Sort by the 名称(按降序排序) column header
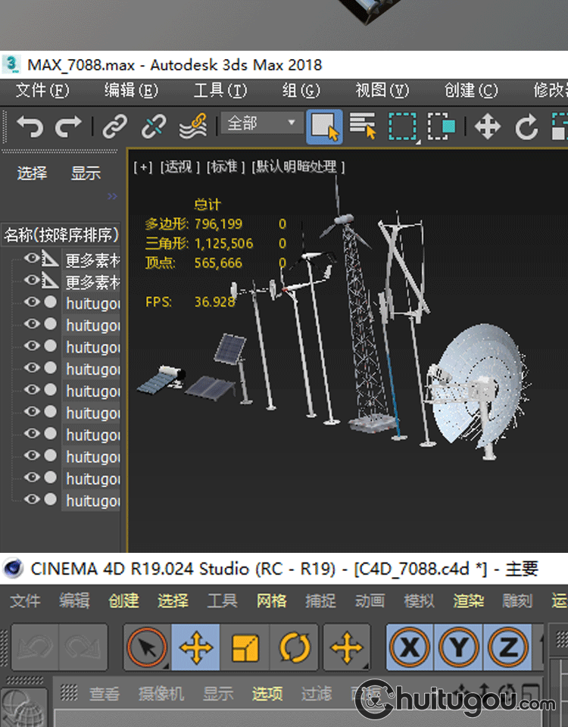The width and height of the screenshot is (568, 727). (61, 234)
